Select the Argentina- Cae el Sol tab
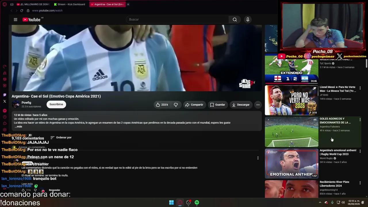The width and height of the screenshot is (368, 207). coord(107,4)
